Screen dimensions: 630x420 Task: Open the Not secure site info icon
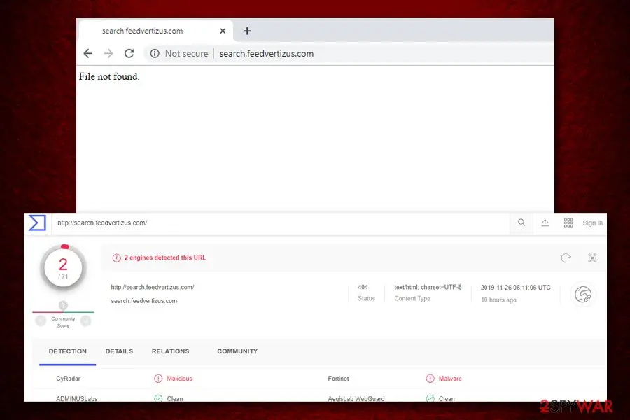coord(155,53)
